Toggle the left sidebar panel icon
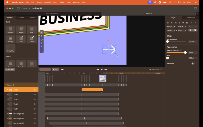 click(x=18, y=8)
